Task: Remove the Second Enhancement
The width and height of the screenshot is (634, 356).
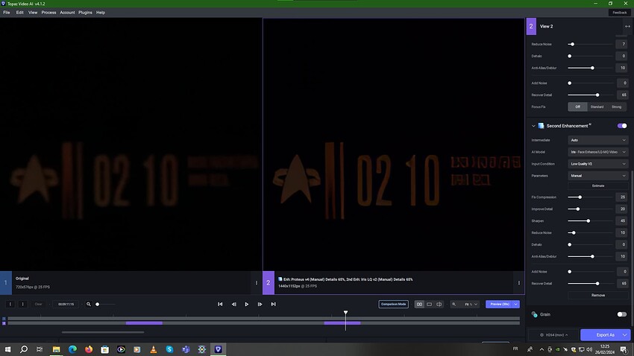Action: click(x=597, y=295)
